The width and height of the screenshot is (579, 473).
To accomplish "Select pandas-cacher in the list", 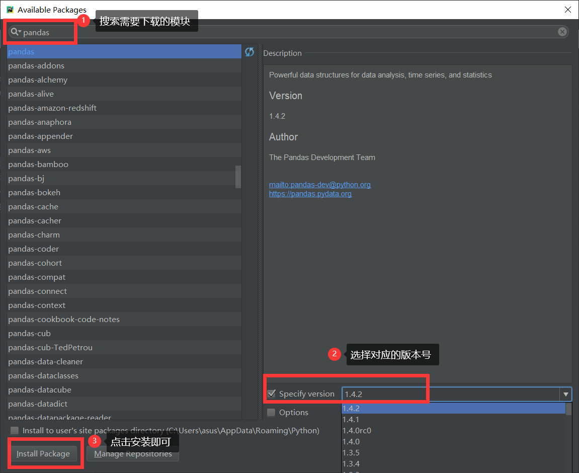I will (x=124, y=221).
